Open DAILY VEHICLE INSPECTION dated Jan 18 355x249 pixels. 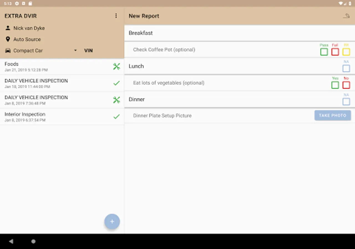[x=62, y=83]
